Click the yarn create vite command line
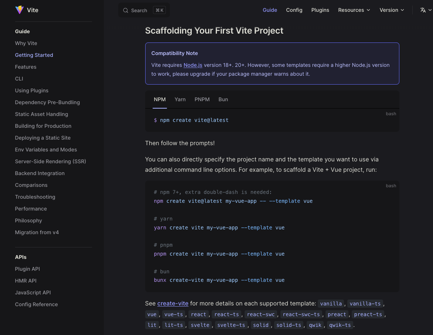 (x=219, y=228)
